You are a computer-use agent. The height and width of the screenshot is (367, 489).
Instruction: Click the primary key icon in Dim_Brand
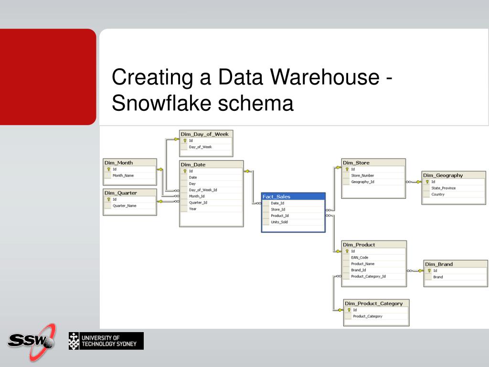coord(429,271)
